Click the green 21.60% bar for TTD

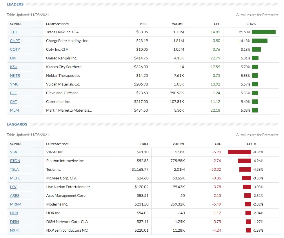(264, 32)
